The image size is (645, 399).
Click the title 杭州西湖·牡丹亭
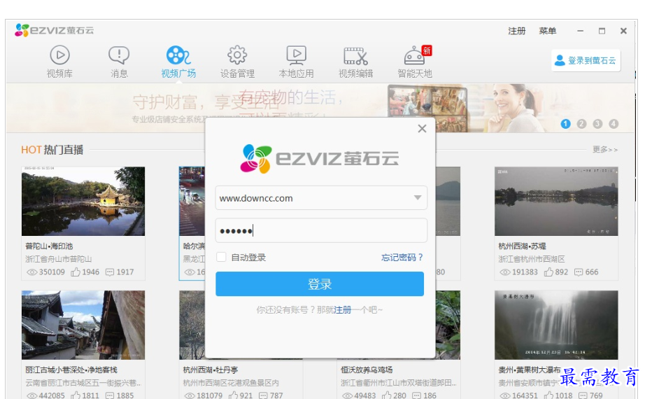tap(210, 370)
